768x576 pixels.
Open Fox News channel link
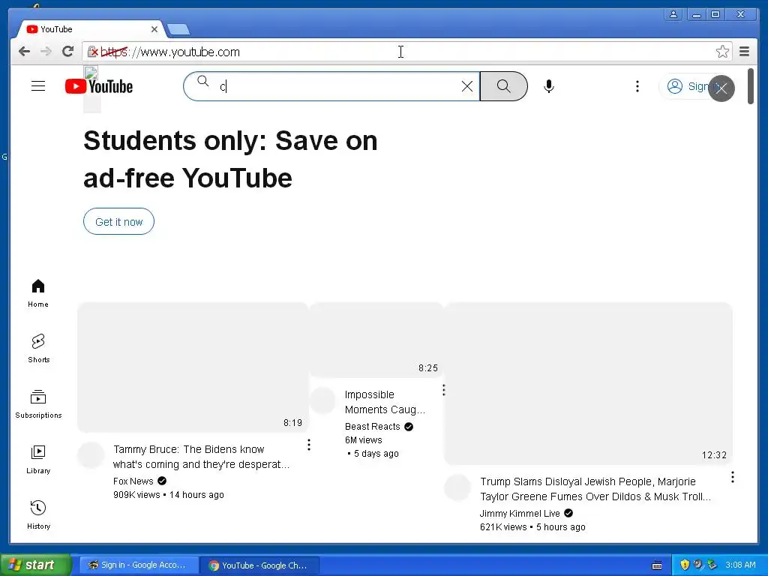[133, 481]
